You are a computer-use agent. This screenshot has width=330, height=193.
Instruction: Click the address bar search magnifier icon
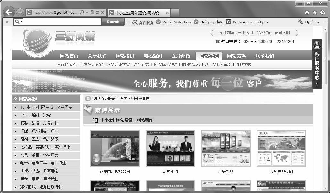click(82, 12)
